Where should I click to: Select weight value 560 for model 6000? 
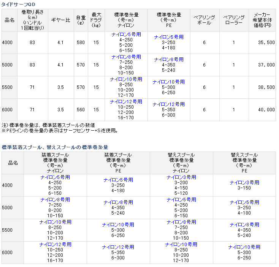[81, 110]
